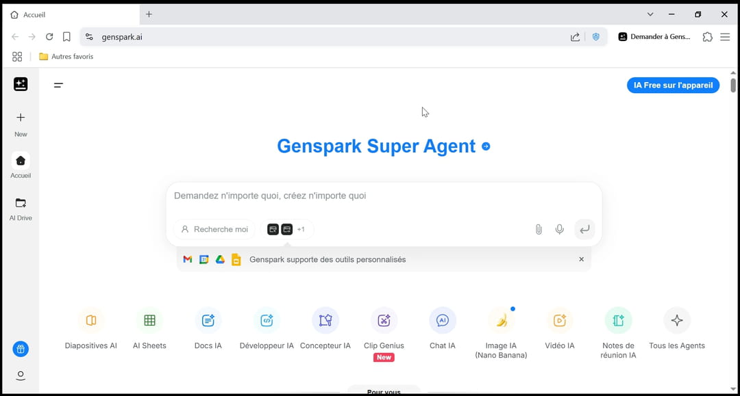This screenshot has width=740, height=396.
Task: Open the gift rewards icon in sidebar
Action: 21,349
